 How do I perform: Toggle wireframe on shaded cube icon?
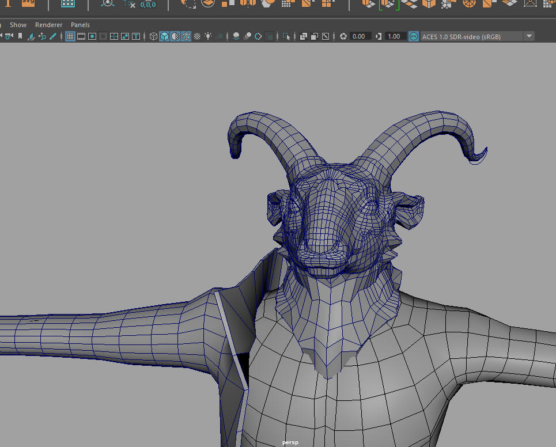coord(186,36)
